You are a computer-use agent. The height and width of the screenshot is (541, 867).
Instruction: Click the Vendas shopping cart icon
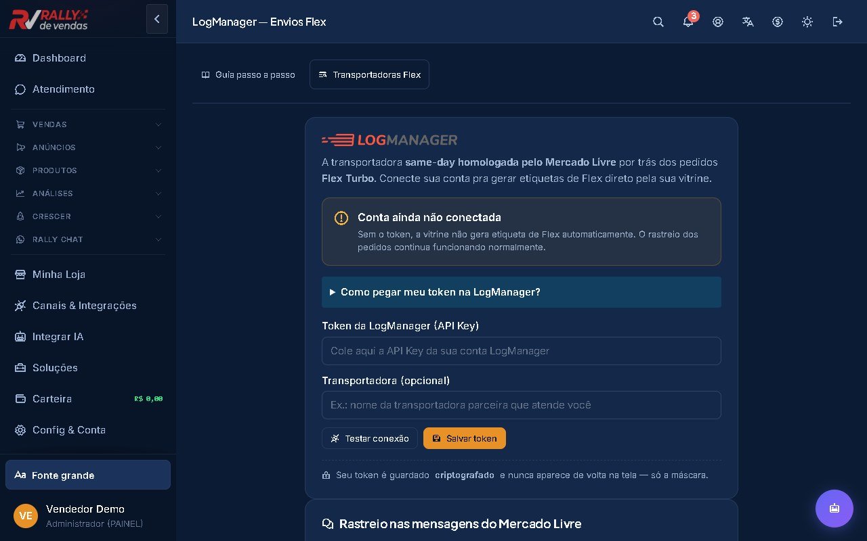click(20, 124)
